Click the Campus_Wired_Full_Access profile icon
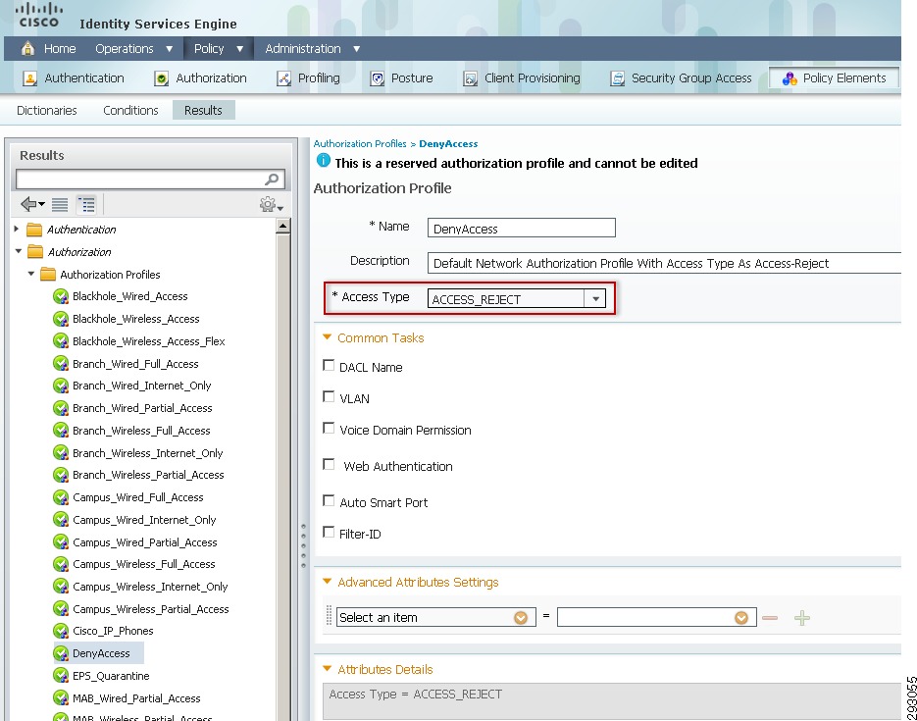The image size is (917, 721). (x=61, y=497)
